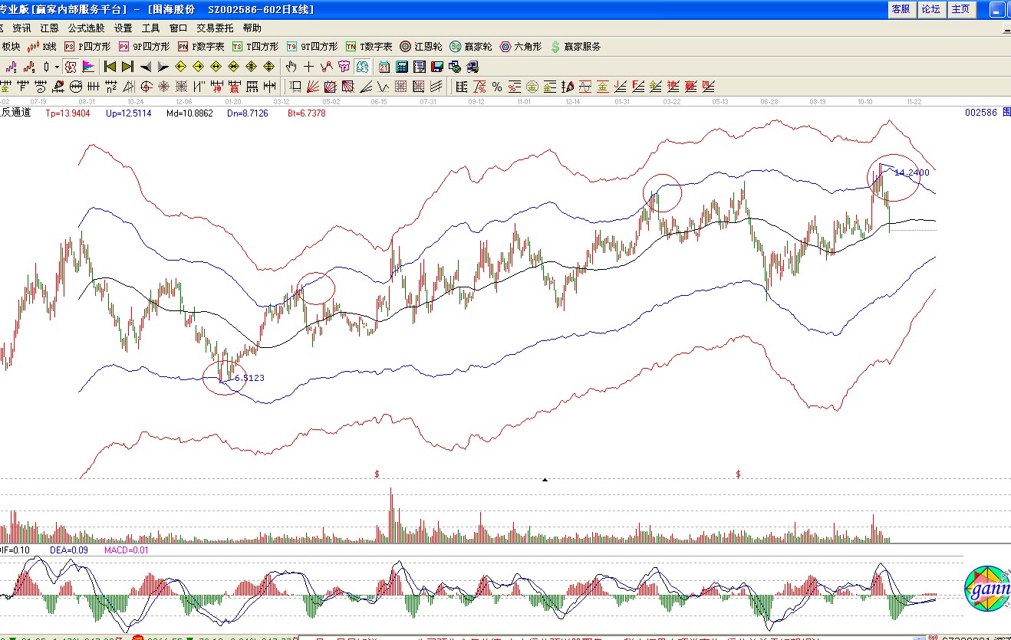Select the hand pan tool
This screenshot has height=640, width=1011.
pyautogui.click(x=291, y=67)
